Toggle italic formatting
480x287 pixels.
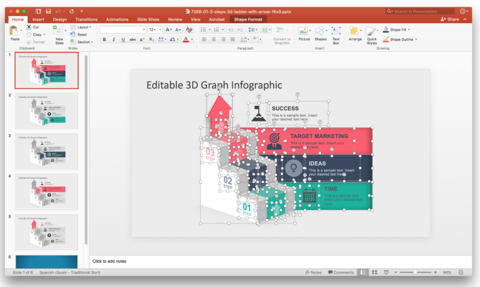pyautogui.click(x=114, y=40)
